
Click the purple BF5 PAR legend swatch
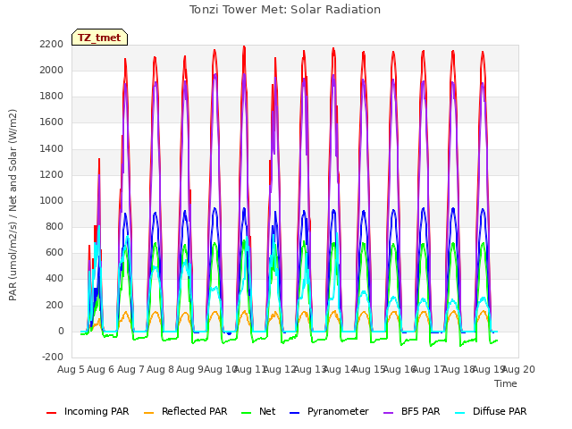coord(389,413)
